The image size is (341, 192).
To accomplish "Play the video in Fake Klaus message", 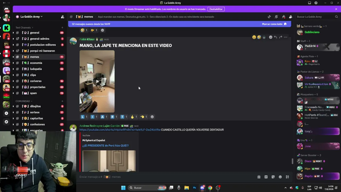I will [97, 81].
